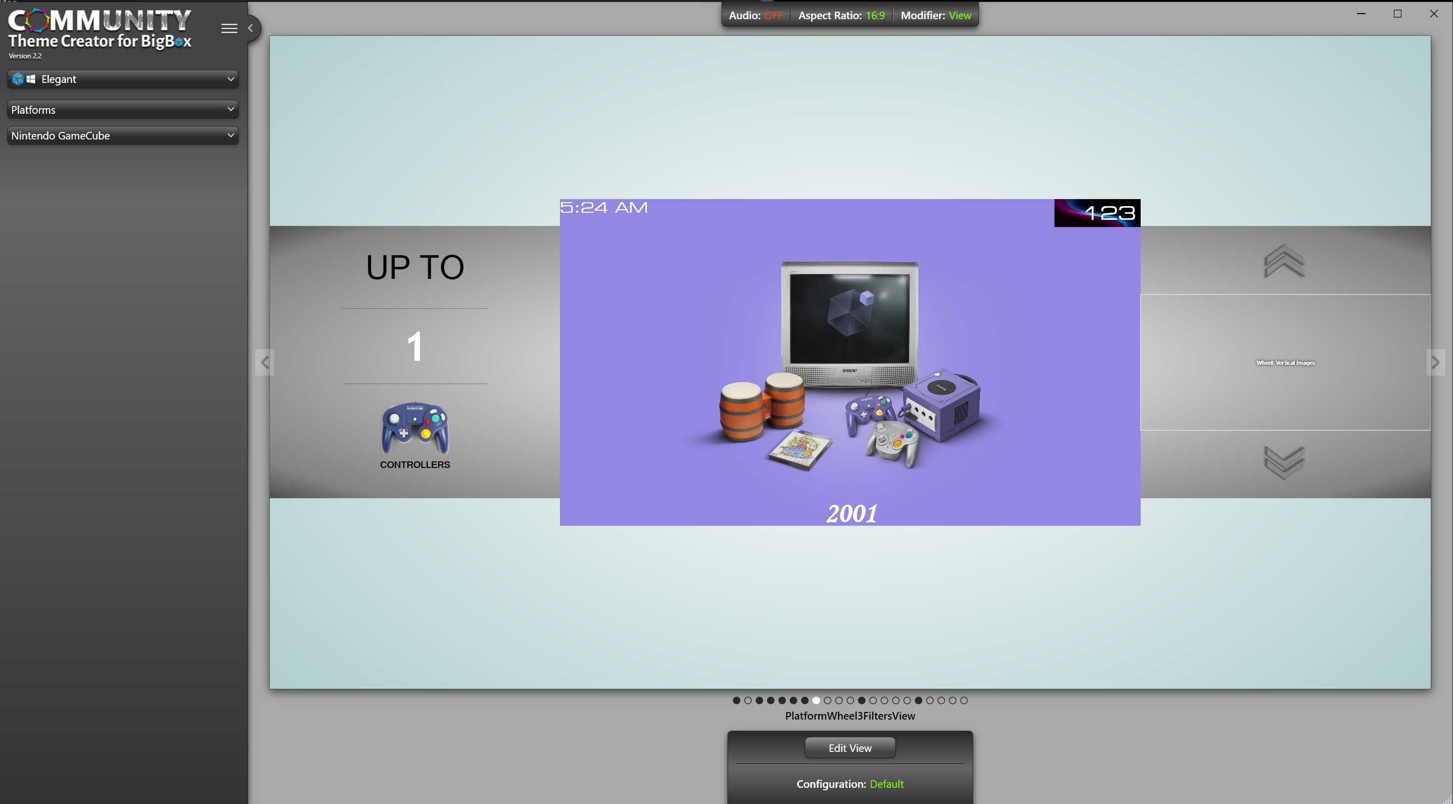Click the double up chevron in preview
The image size is (1453, 804).
click(1284, 260)
